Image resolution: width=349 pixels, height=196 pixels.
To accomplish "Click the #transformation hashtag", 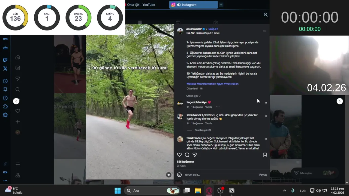I will click(206, 84).
